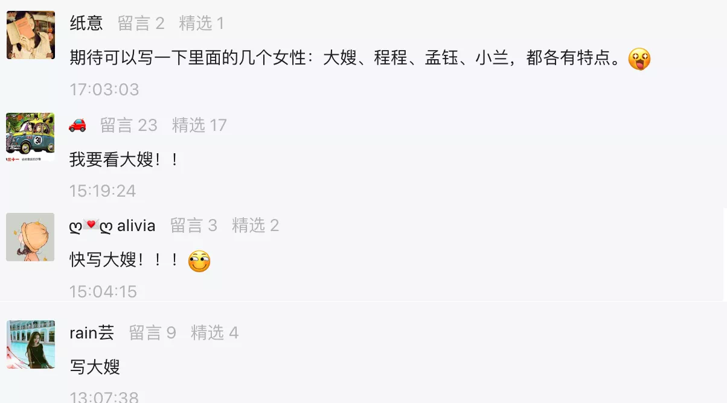Open alivia's cartoon avatar
The image size is (727, 403).
pos(30,237)
